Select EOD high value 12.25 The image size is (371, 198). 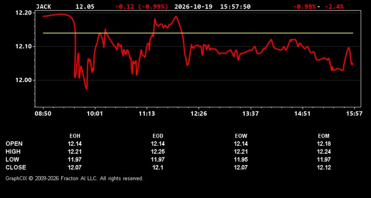tap(158, 151)
